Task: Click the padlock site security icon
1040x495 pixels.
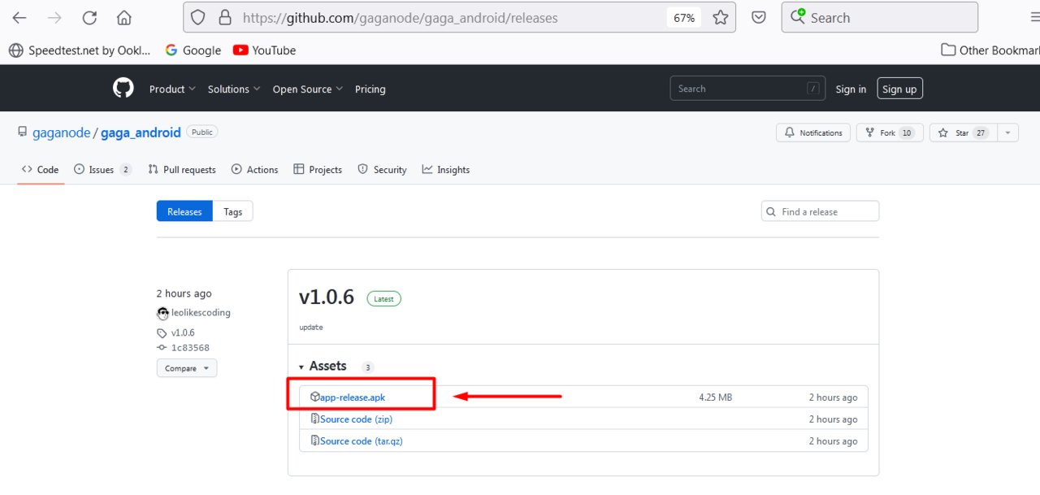Action: [226, 18]
